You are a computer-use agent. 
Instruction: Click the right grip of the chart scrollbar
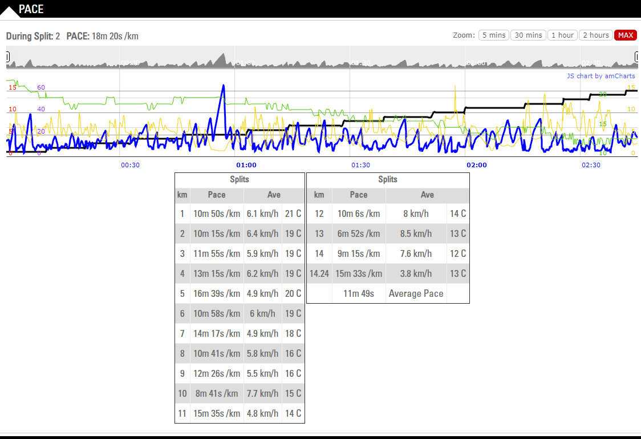(637, 57)
